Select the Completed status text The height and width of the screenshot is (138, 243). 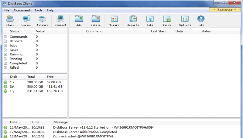[x=18, y=63]
